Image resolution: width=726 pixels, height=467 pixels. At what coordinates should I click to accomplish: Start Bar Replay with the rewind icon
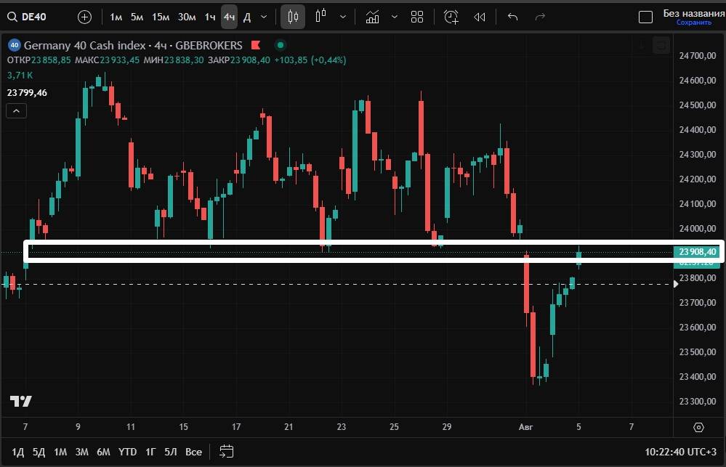[x=479, y=17]
